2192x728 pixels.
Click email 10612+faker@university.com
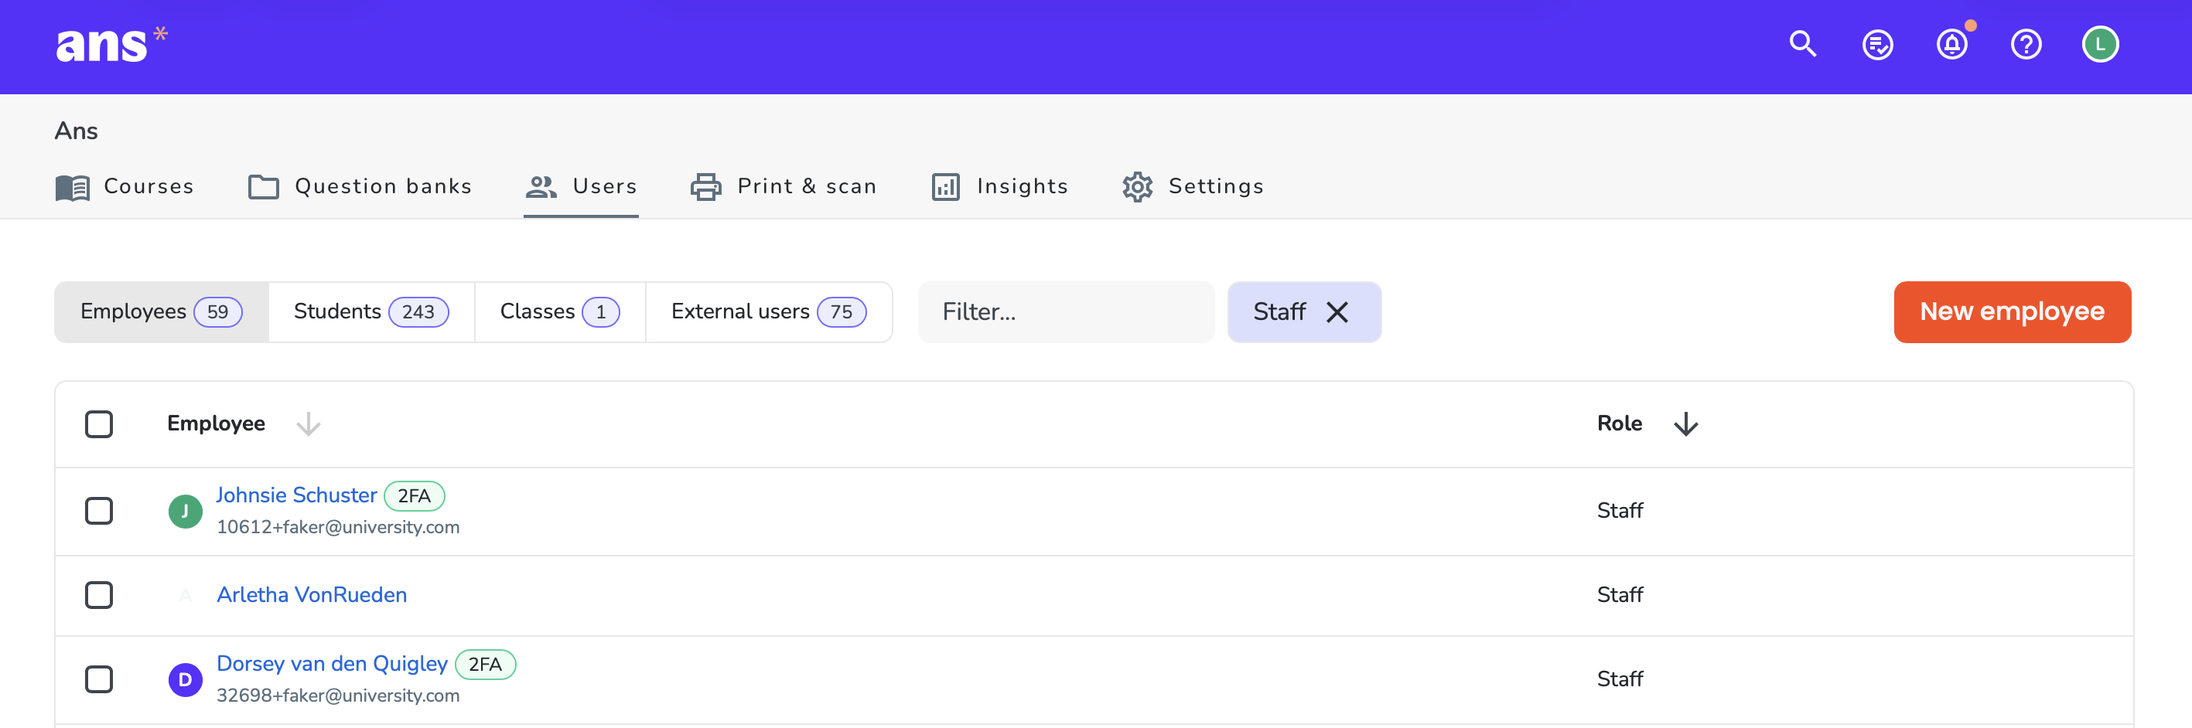[338, 527]
